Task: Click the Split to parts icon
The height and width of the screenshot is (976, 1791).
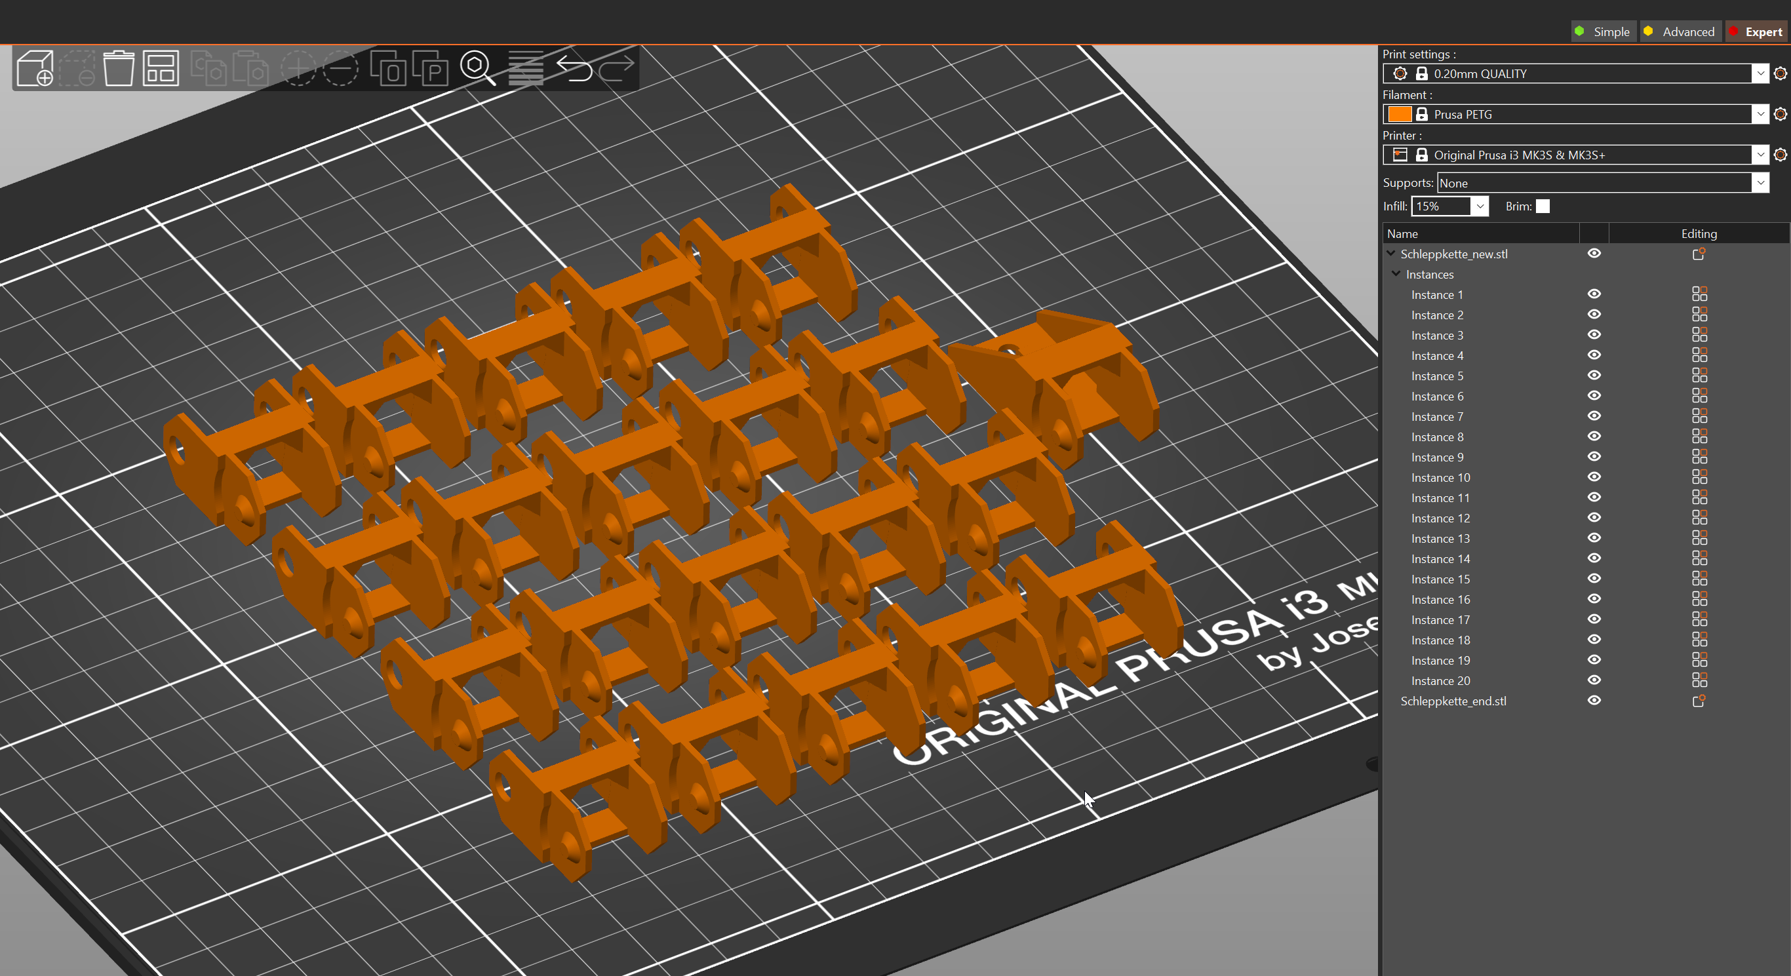Action: (430, 68)
